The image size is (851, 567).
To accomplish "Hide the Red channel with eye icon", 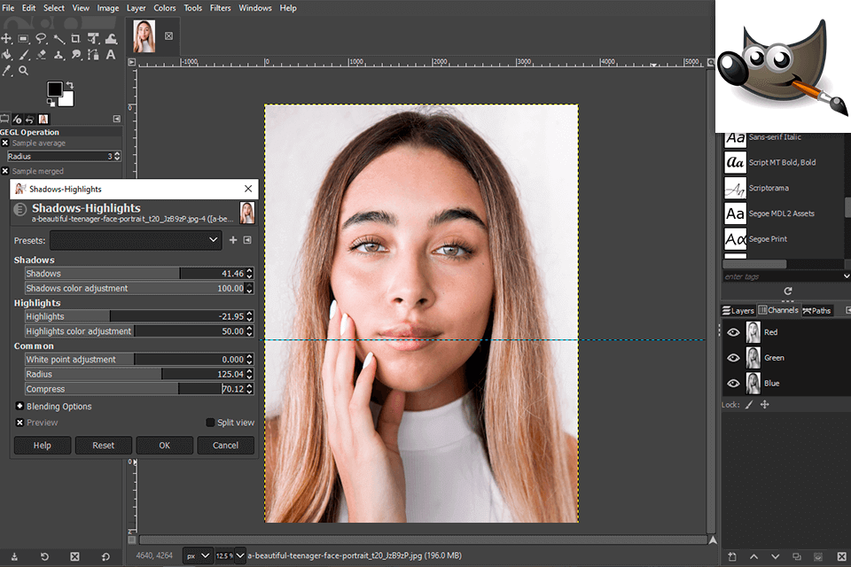I will click(733, 332).
